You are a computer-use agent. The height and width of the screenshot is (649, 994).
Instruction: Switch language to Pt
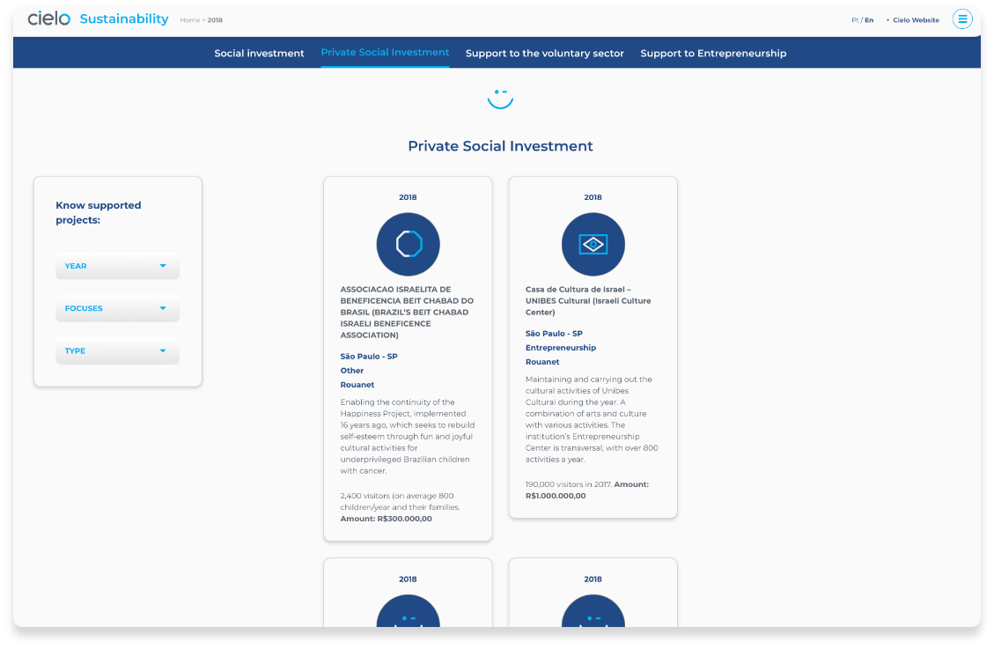pyautogui.click(x=855, y=20)
